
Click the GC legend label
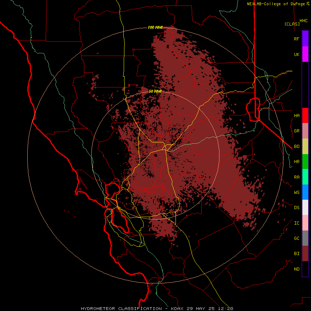tap(297, 238)
